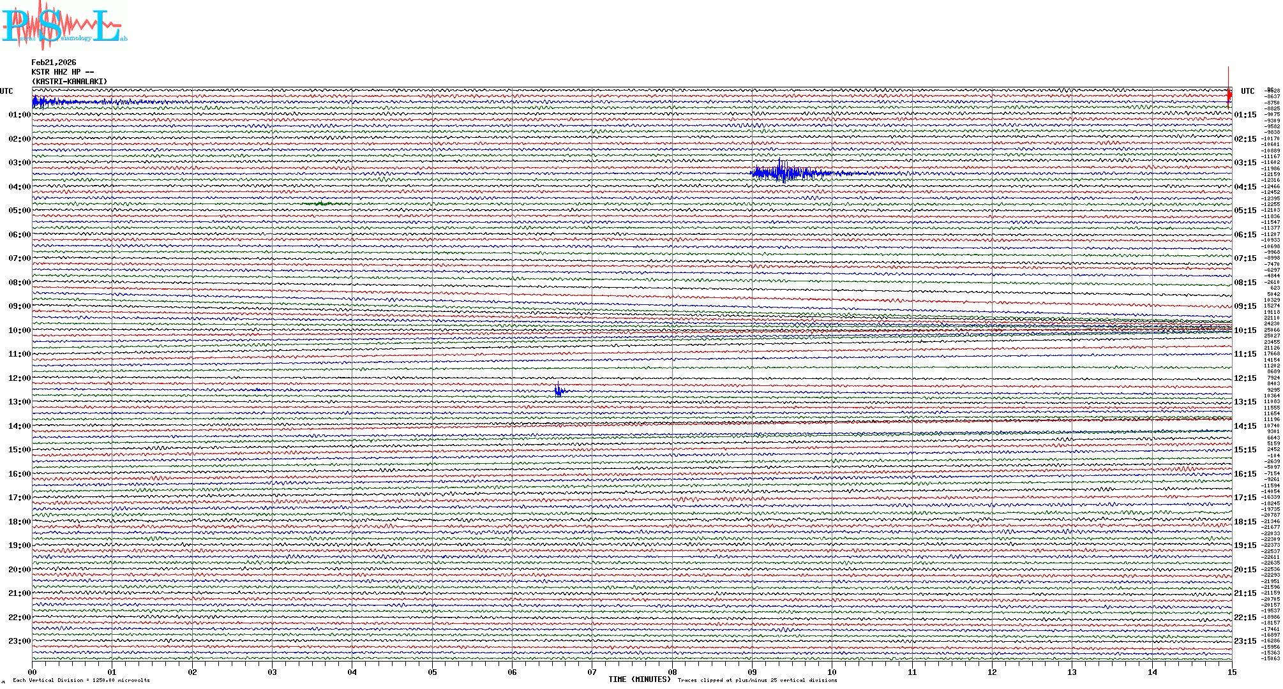Click the TIME (MINUTES) axis title

point(640,679)
